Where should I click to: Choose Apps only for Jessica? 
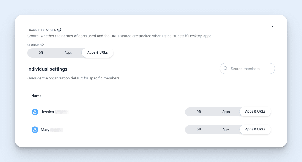(x=226, y=112)
